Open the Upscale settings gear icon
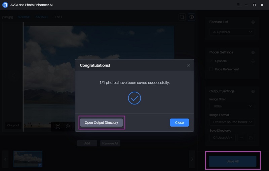 pyautogui.click(x=253, y=61)
